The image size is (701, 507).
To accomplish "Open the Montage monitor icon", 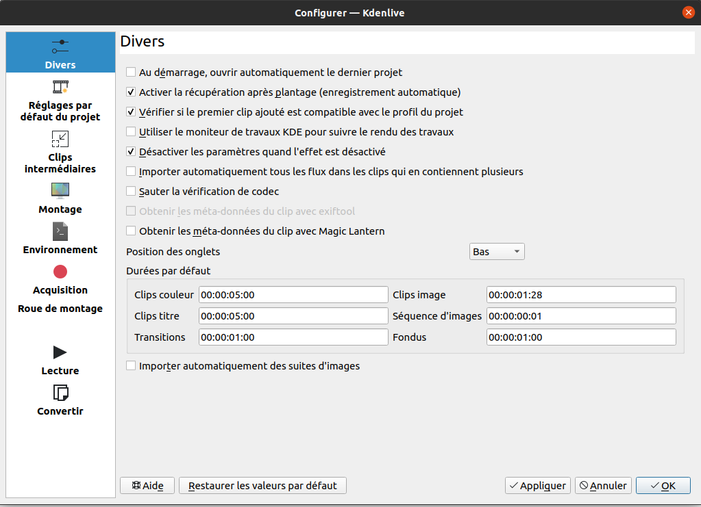I will click(60, 191).
